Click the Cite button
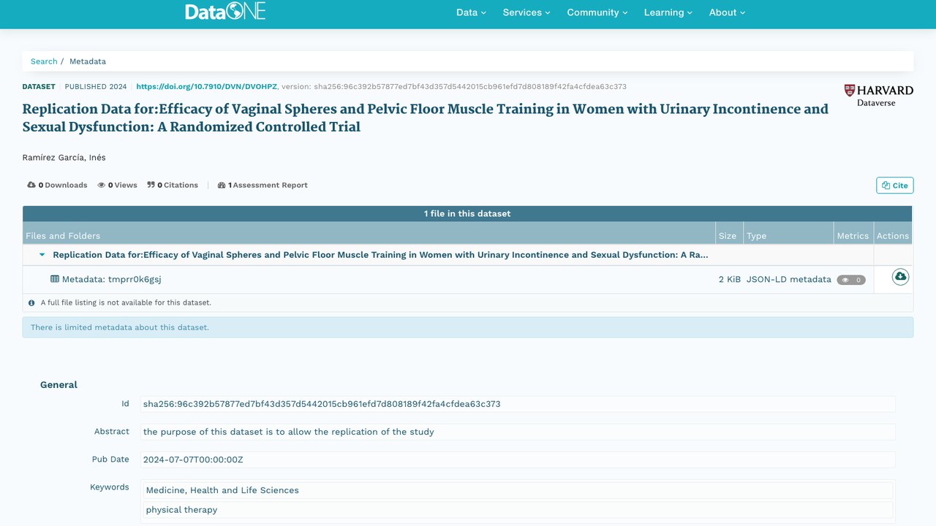Image resolution: width=936 pixels, height=526 pixels. pyautogui.click(x=895, y=186)
